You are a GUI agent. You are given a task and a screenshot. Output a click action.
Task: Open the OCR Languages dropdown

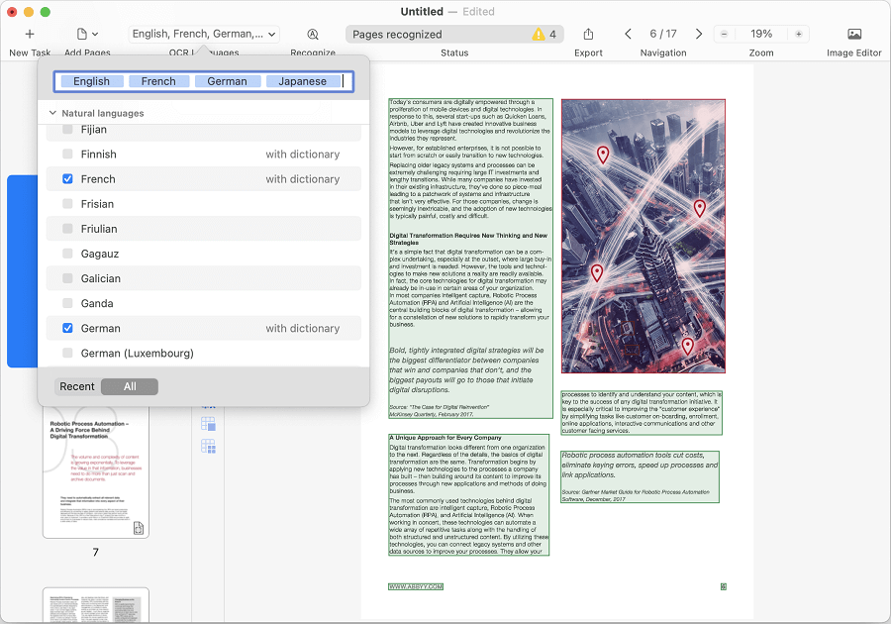click(205, 34)
